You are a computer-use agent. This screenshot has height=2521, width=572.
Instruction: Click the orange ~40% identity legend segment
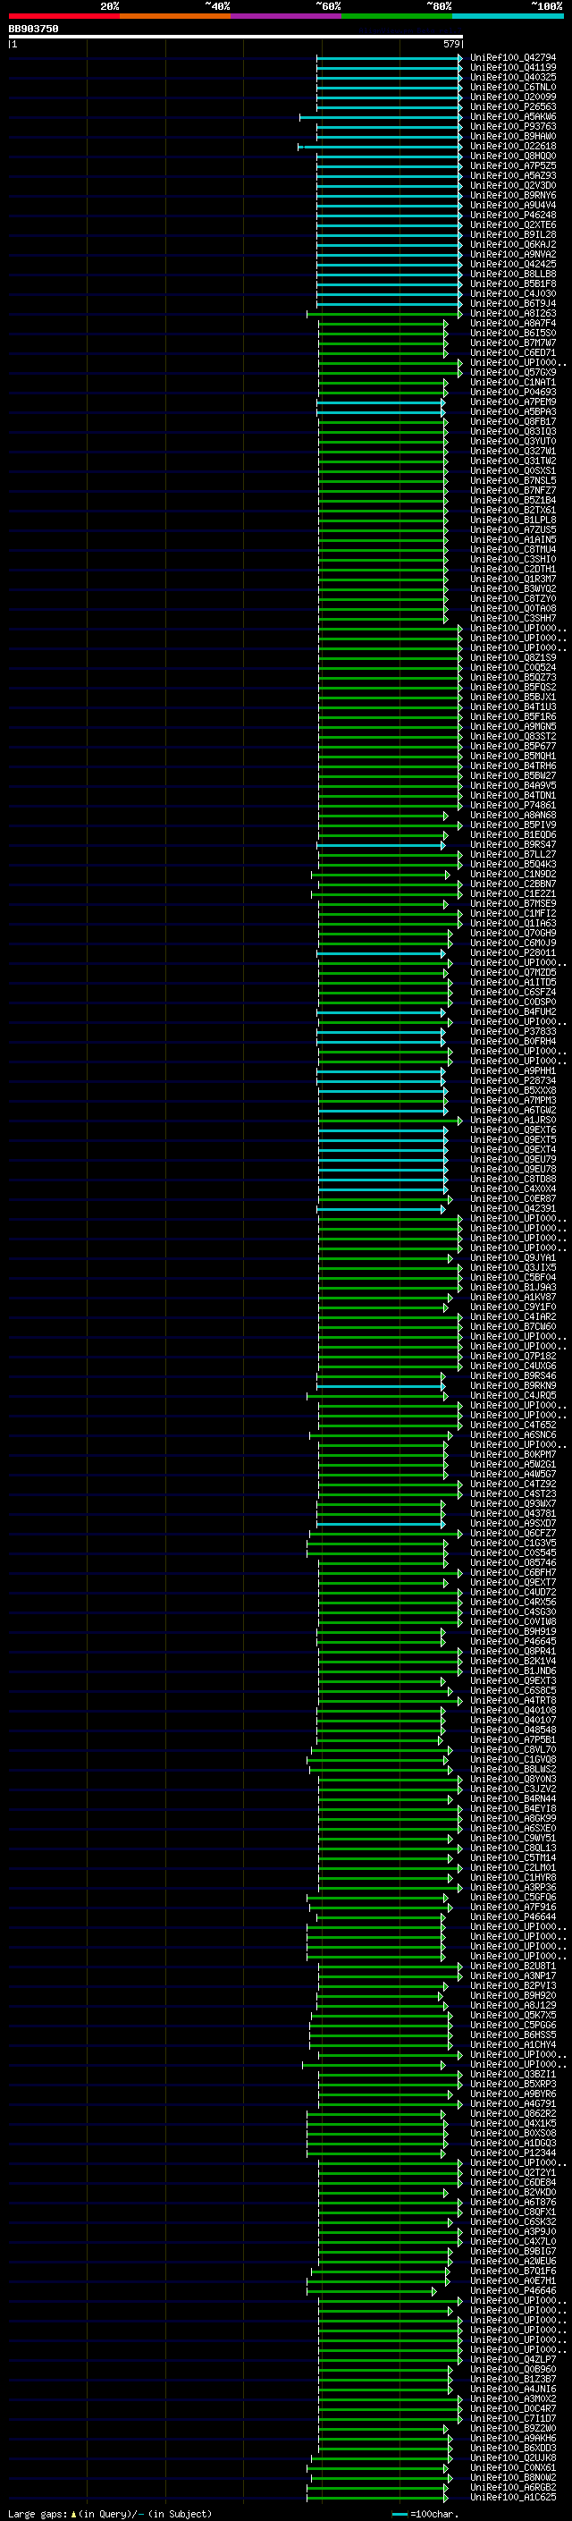(175, 16)
